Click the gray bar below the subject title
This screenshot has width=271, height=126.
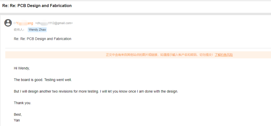tap(135, 13)
